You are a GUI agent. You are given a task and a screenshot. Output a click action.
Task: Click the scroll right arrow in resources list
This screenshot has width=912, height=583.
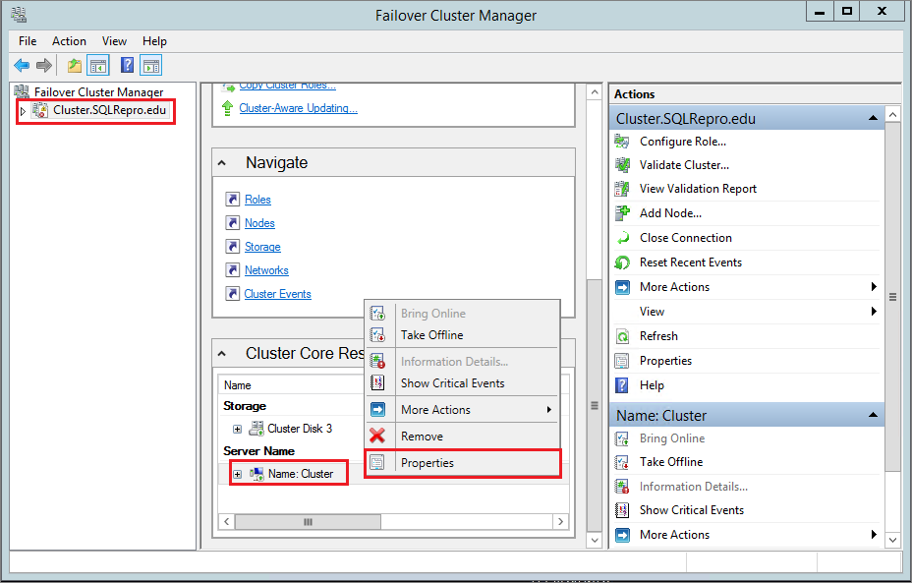[x=561, y=521]
